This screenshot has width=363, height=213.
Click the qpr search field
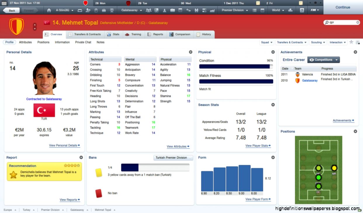(342, 22)
